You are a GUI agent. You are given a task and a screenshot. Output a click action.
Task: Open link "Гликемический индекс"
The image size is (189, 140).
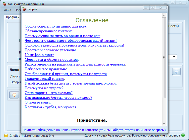tap(44, 79)
